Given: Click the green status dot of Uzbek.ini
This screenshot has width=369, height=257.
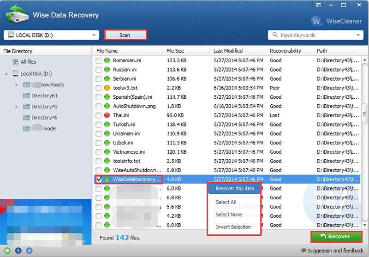Looking at the screenshot, I should tap(107, 143).
